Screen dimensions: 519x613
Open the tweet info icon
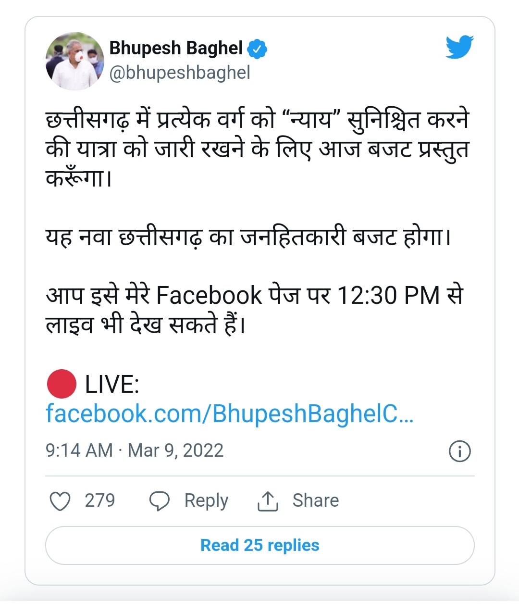[x=459, y=451]
